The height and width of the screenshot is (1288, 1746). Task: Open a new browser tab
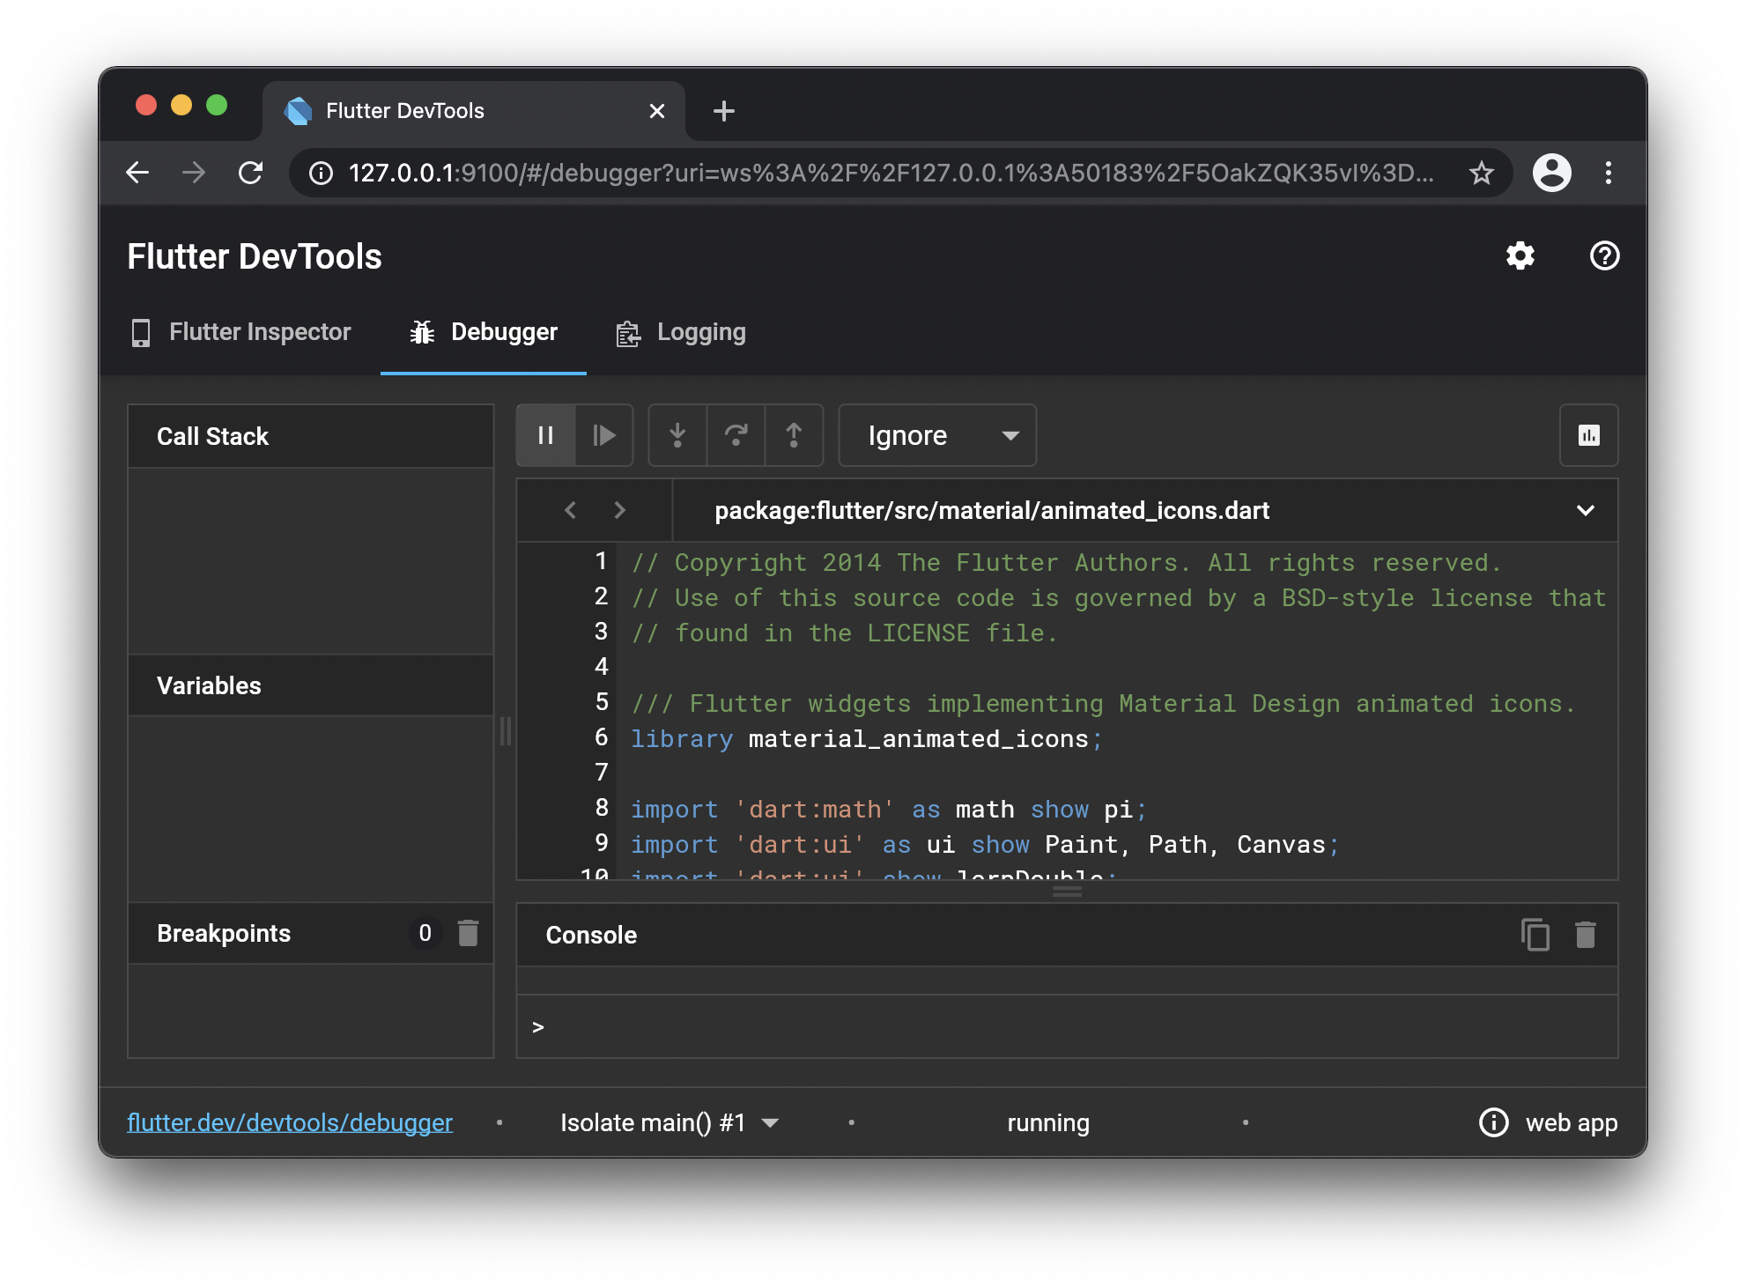[723, 111]
